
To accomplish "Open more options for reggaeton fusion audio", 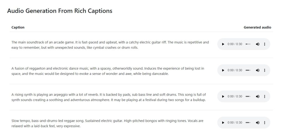I will point(265,70).
